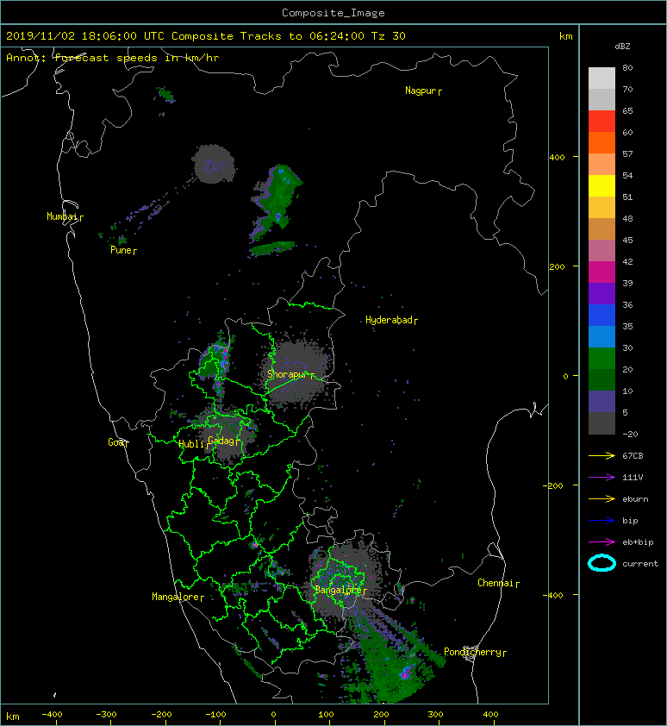667x726 pixels.
Task: Click the 67CB legend label text
Action: [x=633, y=456]
